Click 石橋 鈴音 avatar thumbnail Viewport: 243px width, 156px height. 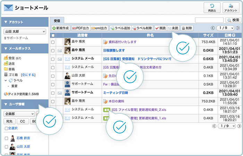point(12,138)
